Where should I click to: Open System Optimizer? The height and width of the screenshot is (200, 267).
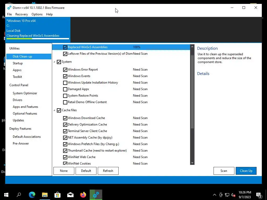tap(25, 93)
